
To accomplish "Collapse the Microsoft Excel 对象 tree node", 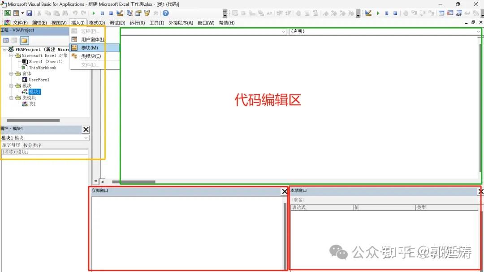I will click(12, 55).
